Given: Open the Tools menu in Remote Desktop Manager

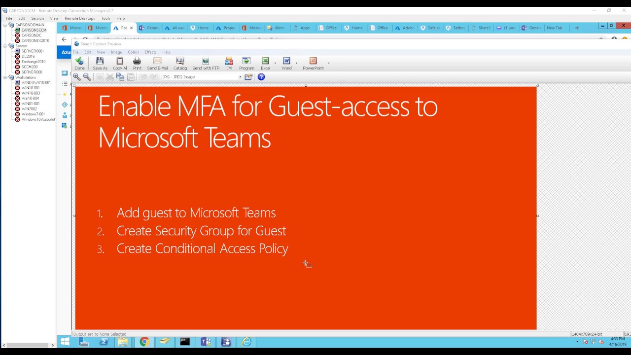Looking at the screenshot, I should [105, 18].
